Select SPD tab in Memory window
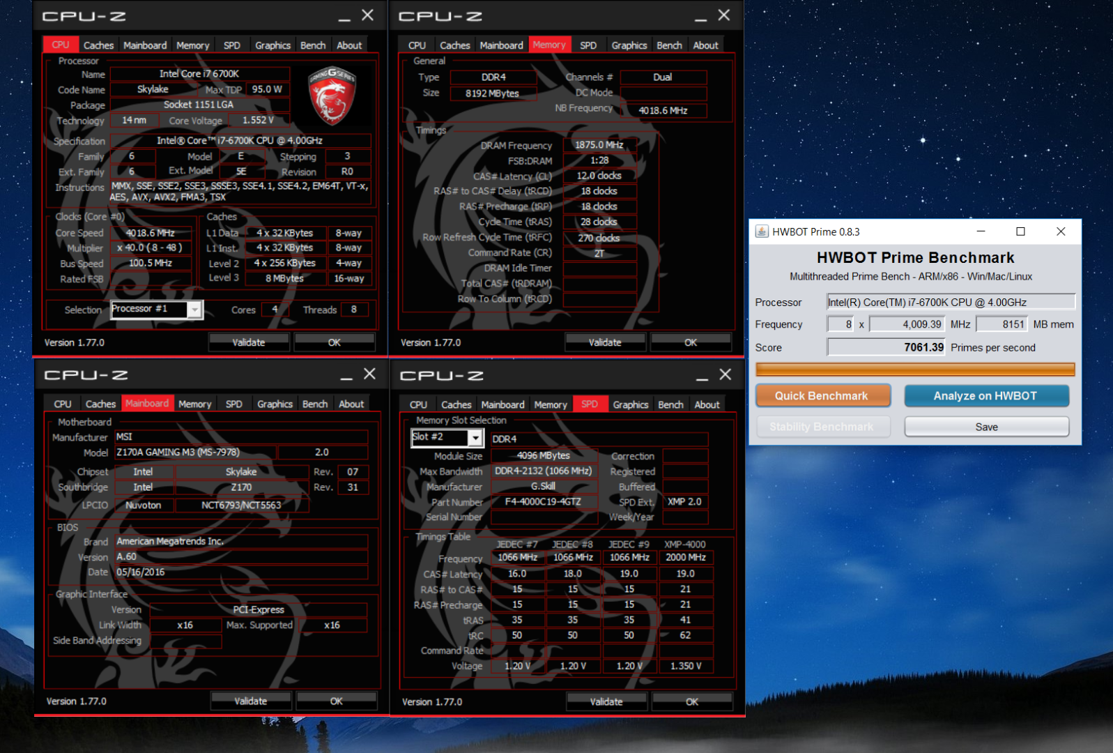Image resolution: width=1113 pixels, height=753 pixels. pos(588,45)
